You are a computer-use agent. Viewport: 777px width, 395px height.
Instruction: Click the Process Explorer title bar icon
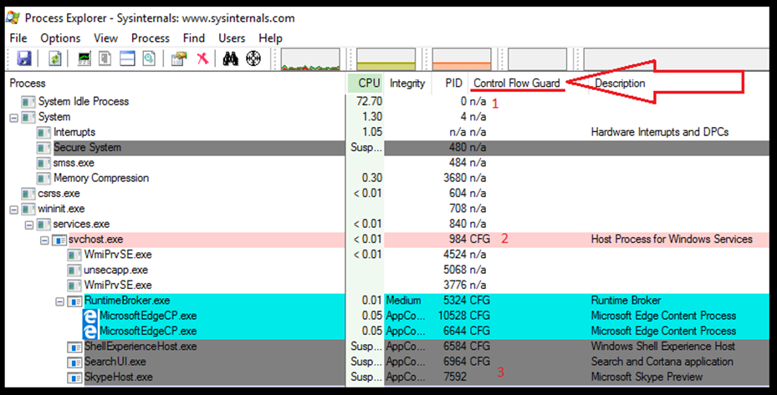coord(13,18)
